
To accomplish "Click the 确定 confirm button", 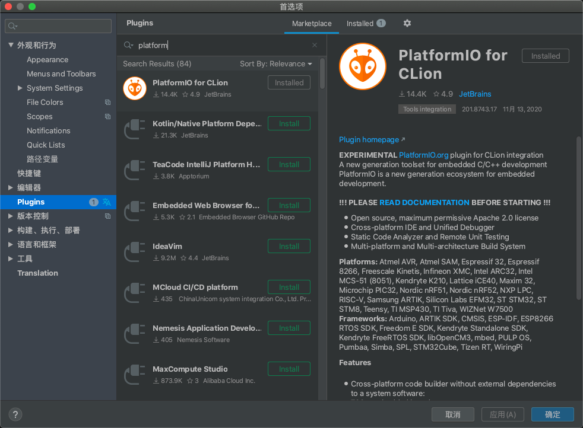I will 552,414.
